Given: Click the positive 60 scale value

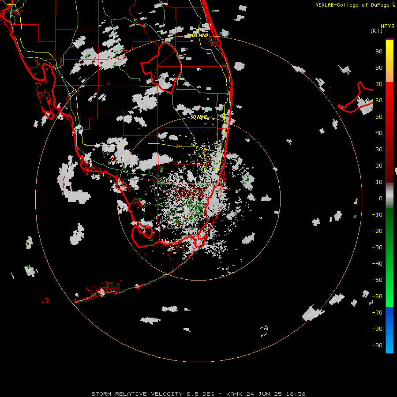Looking at the screenshot, I should tap(379, 100).
